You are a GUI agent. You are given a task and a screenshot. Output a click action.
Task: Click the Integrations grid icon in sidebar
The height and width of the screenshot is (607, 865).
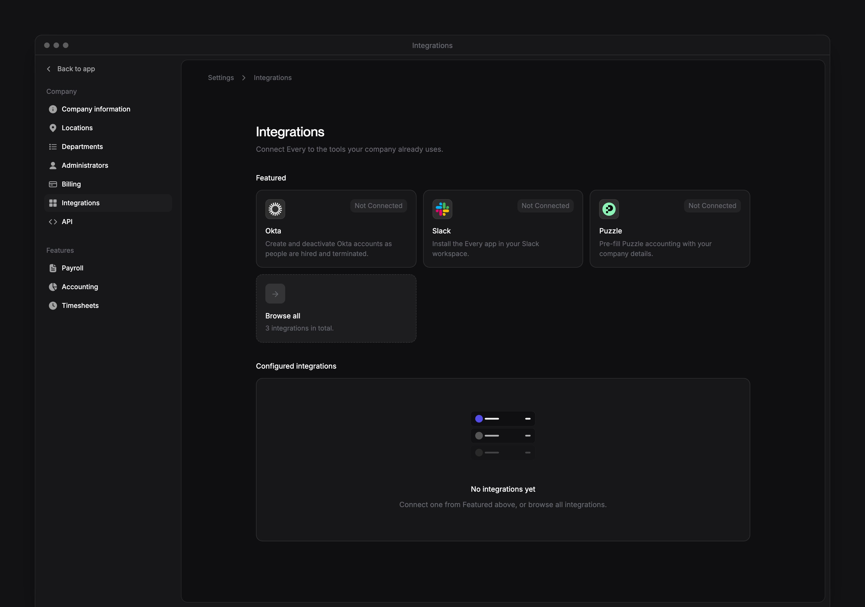tap(53, 203)
